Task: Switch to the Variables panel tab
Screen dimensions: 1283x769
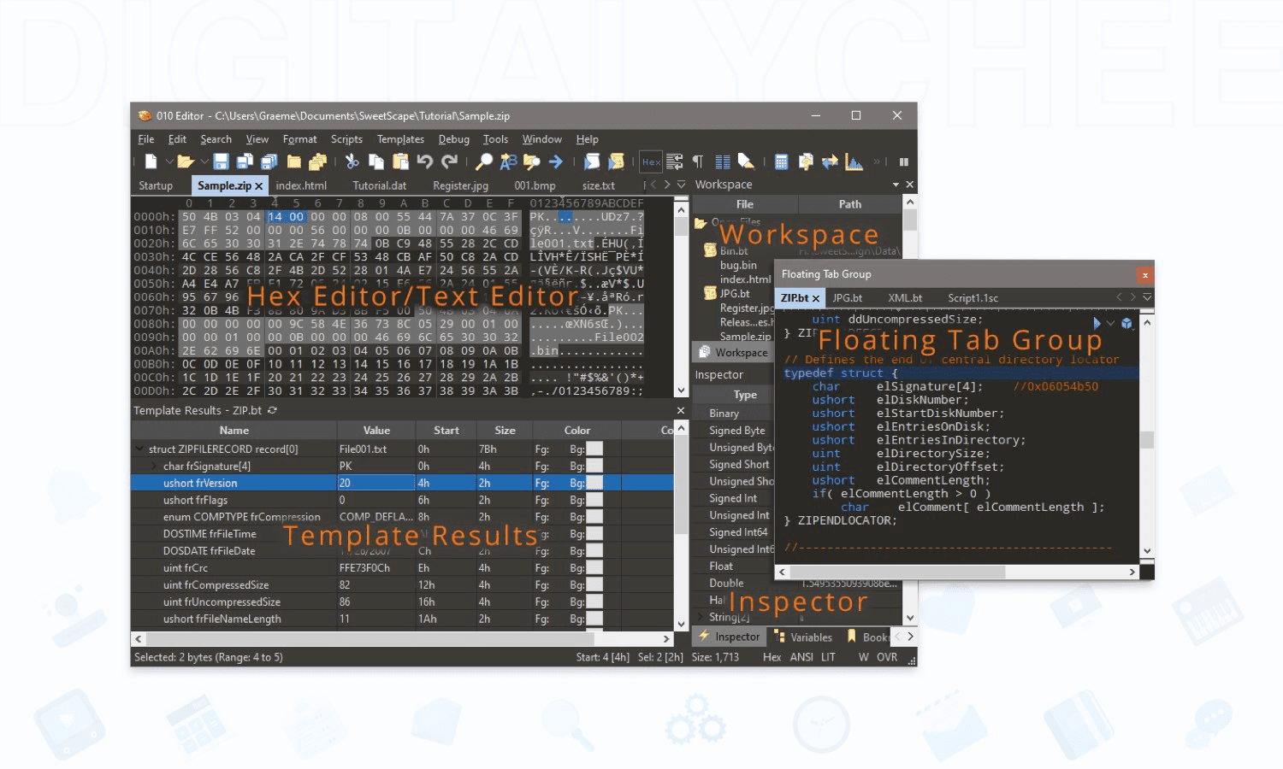Action: click(x=810, y=637)
